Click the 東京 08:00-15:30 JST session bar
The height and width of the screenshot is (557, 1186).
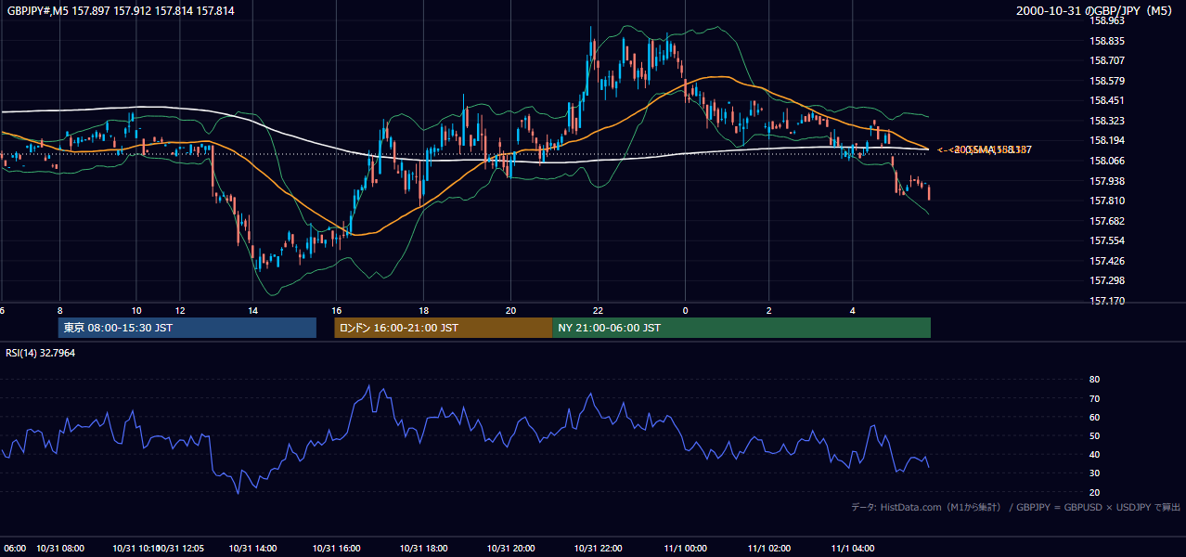click(x=187, y=328)
